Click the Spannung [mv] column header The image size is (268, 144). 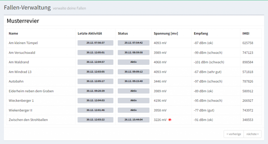(166, 34)
